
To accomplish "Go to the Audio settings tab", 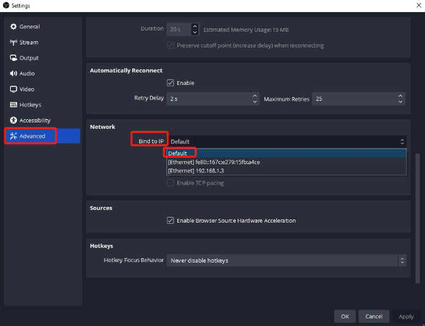I will point(43,74).
